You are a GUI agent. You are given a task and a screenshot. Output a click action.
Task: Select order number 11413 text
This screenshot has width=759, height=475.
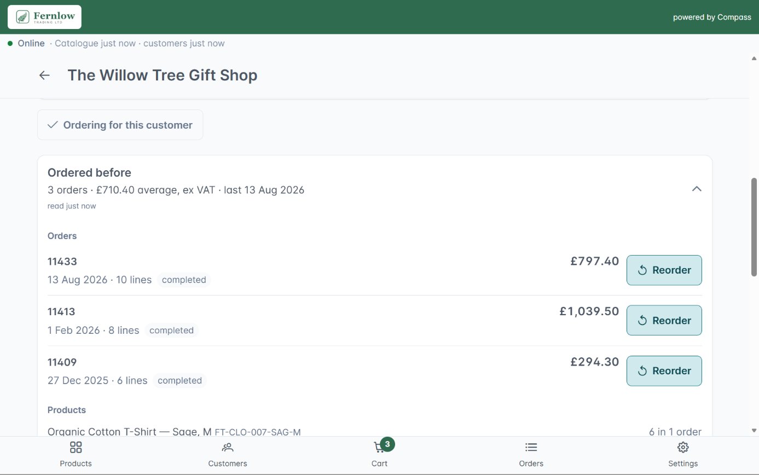(x=61, y=312)
